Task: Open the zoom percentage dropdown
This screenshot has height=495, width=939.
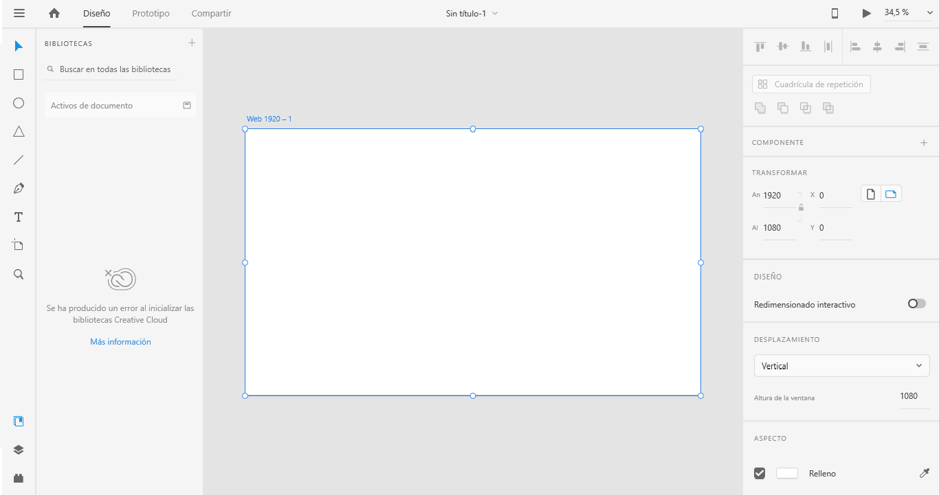Action: 907,13
